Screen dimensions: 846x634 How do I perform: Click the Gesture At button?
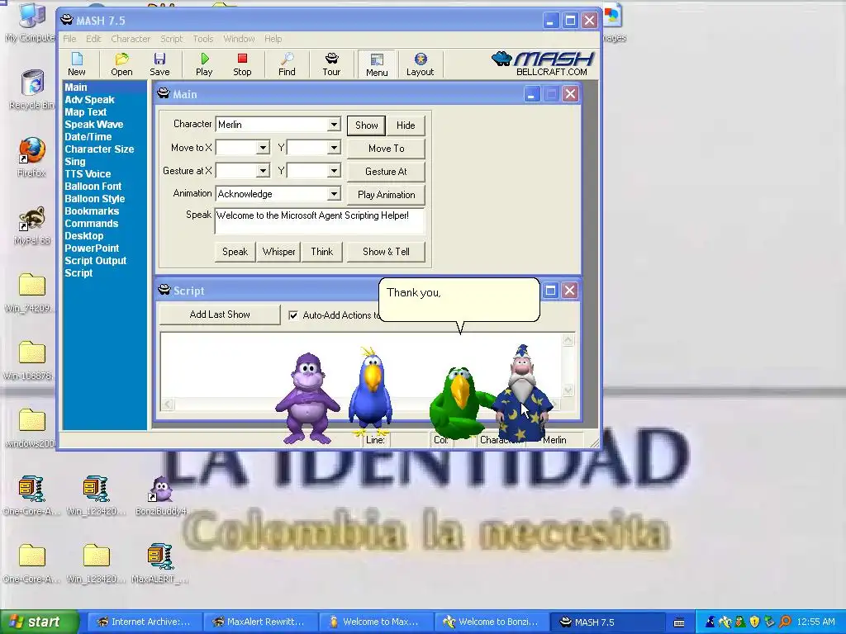pyautogui.click(x=386, y=172)
